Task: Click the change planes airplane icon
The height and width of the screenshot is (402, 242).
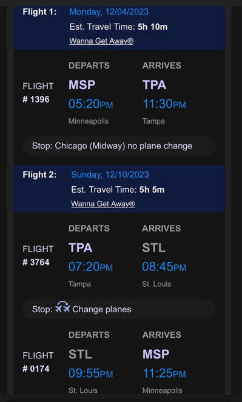Action: pyautogui.click(x=62, y=307)
